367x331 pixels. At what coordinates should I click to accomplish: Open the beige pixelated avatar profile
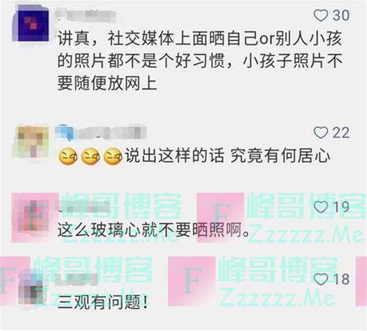(x=30, y=141)
